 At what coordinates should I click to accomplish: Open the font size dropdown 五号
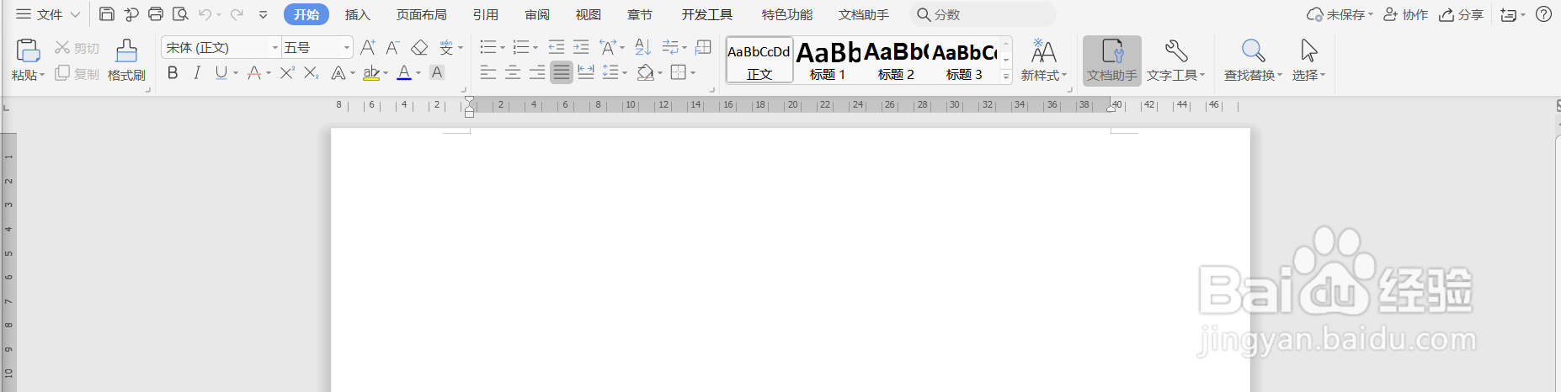click(x=346, y=48)
